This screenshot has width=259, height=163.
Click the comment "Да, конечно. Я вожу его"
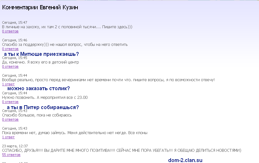tap(40, 62)
